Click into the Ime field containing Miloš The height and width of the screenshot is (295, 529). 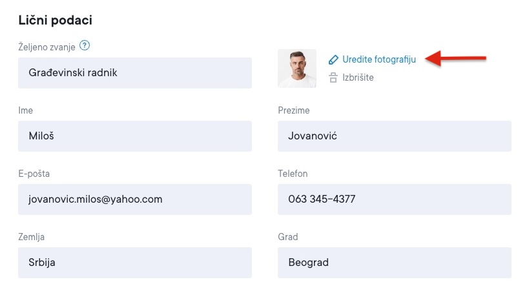click(135, 136)
